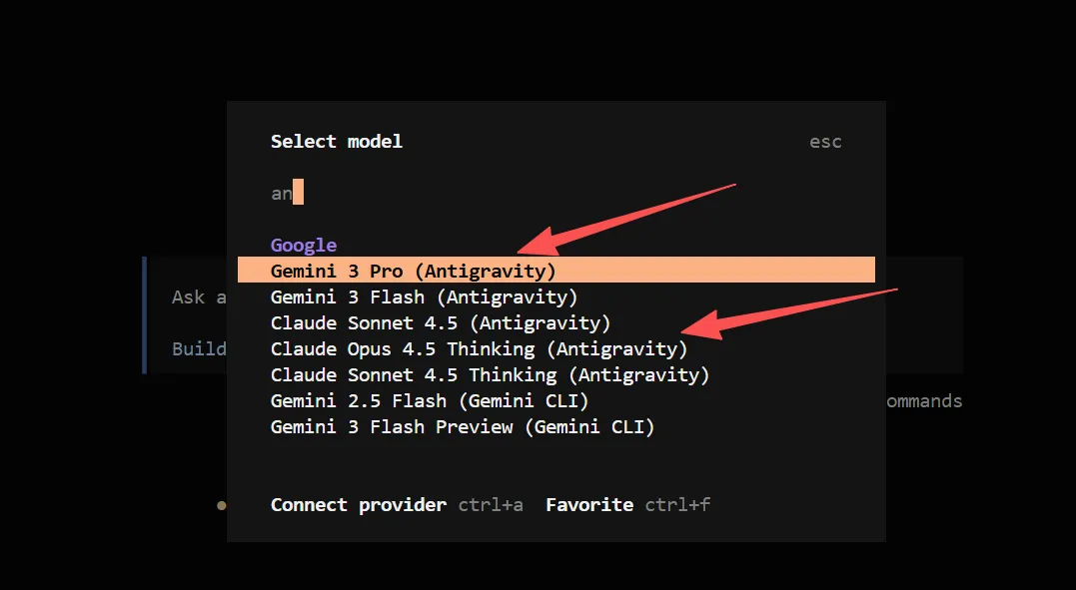Select Gemini 2.5 Flash (Gemini CLI)

point(429,400)
